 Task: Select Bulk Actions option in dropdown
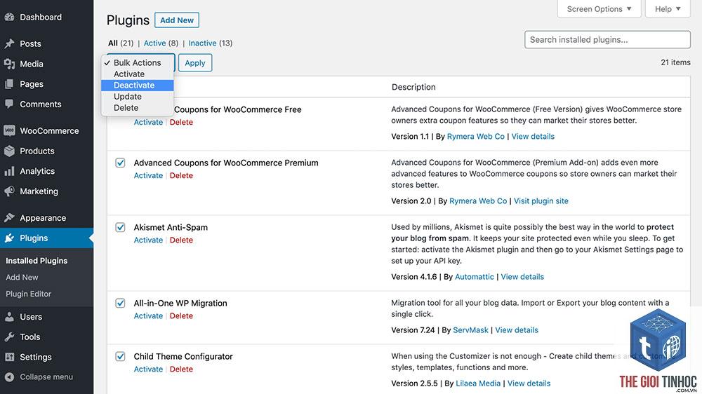point(138,62)
